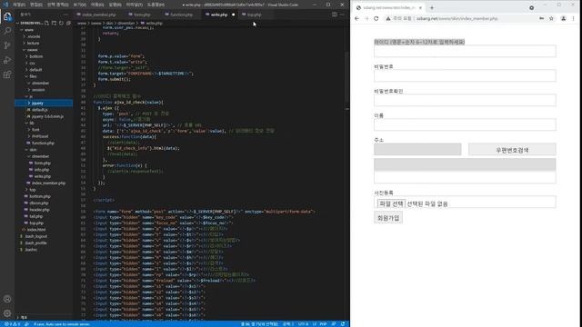The width and height of the screenshot is (582, 327).
Task: Click the VS Code logo in title bar
Action: (5, 5)
